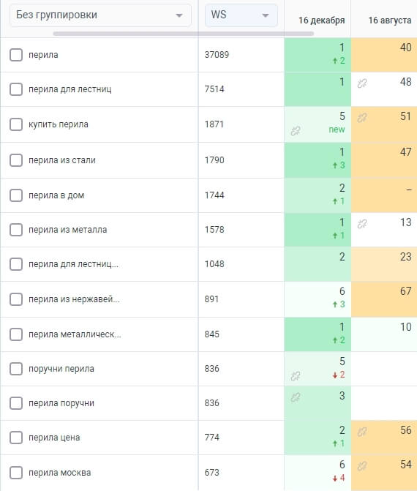
Task: Click link icon next to 54 in 'перила москва' row
Action: click(x=362, y=466)
